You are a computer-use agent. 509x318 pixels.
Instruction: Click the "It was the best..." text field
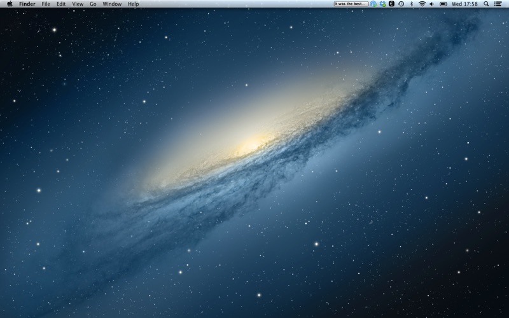click(x=351, y=4)
